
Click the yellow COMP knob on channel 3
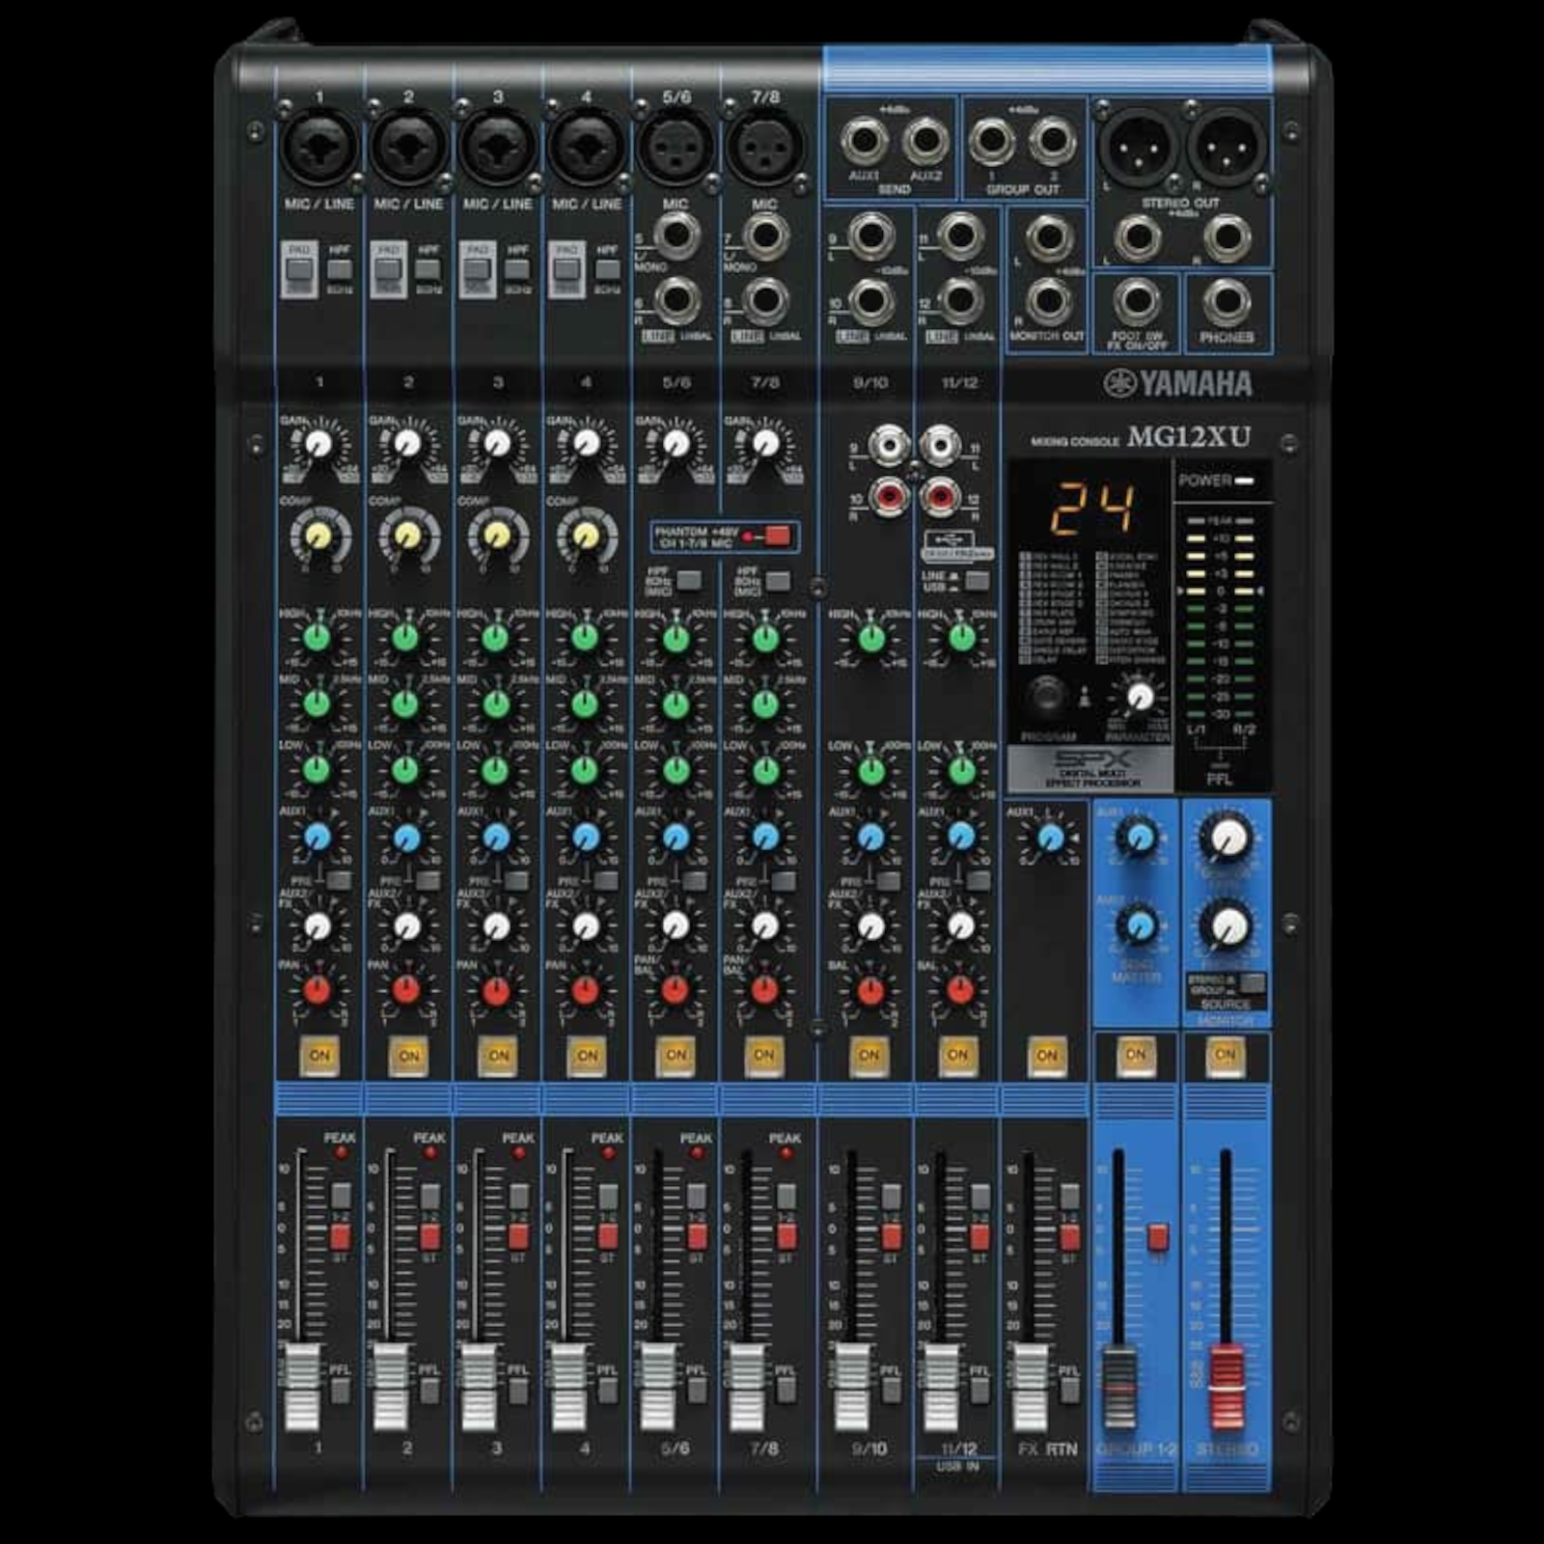(496, 536)
